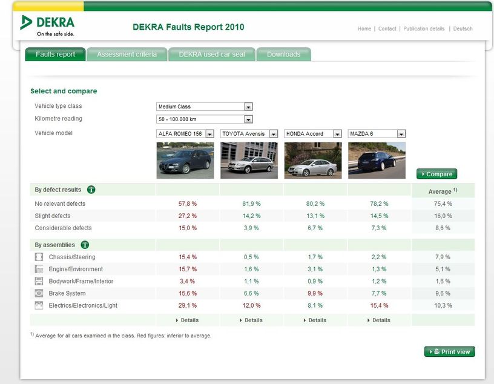Click the 'Slight defects' row label
The width and height of the screenshot is (494, 384).
click(53, 216)
